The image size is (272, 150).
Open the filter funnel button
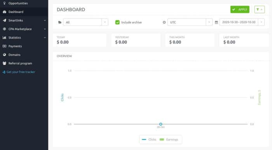(260, 9)
